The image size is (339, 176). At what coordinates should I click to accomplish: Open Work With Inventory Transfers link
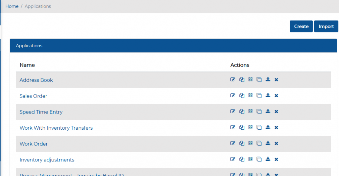coord(56,128)
